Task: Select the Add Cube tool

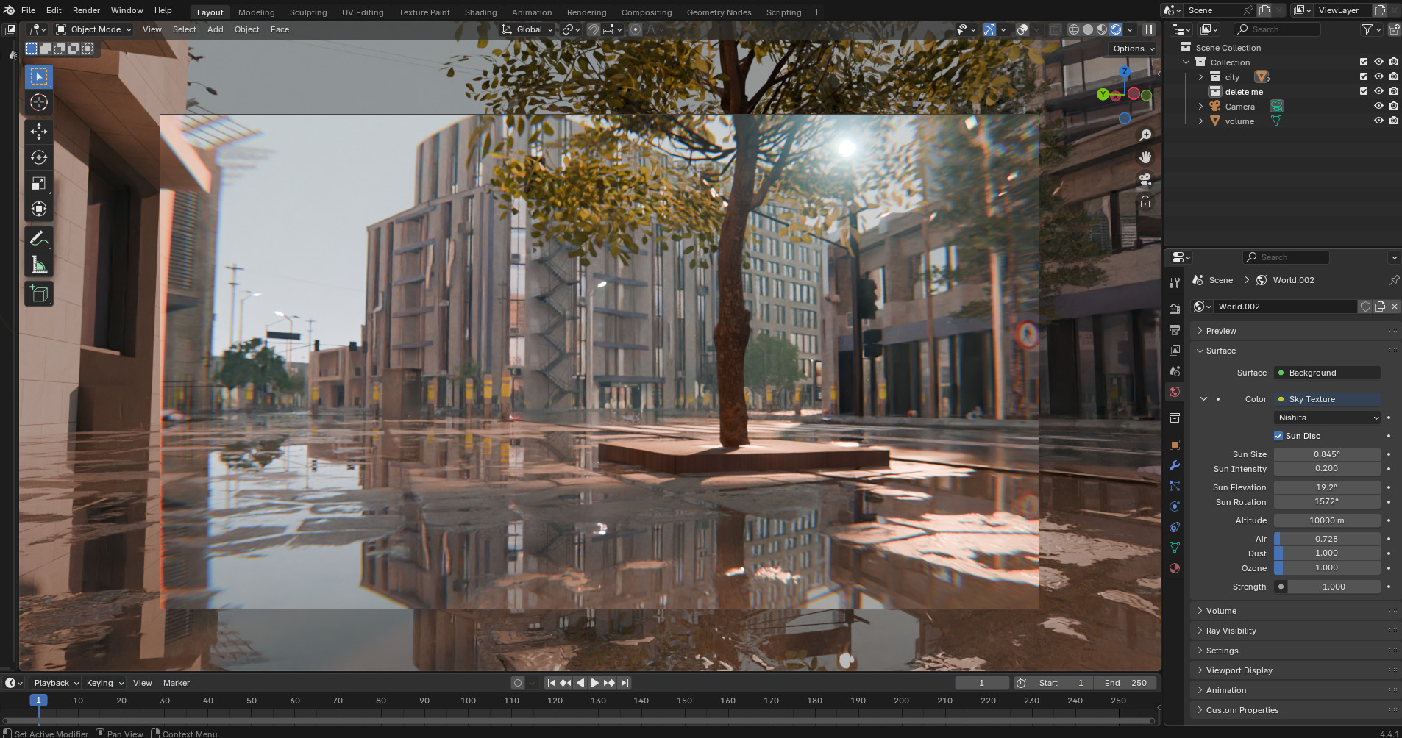Action: tap(39, 294)
